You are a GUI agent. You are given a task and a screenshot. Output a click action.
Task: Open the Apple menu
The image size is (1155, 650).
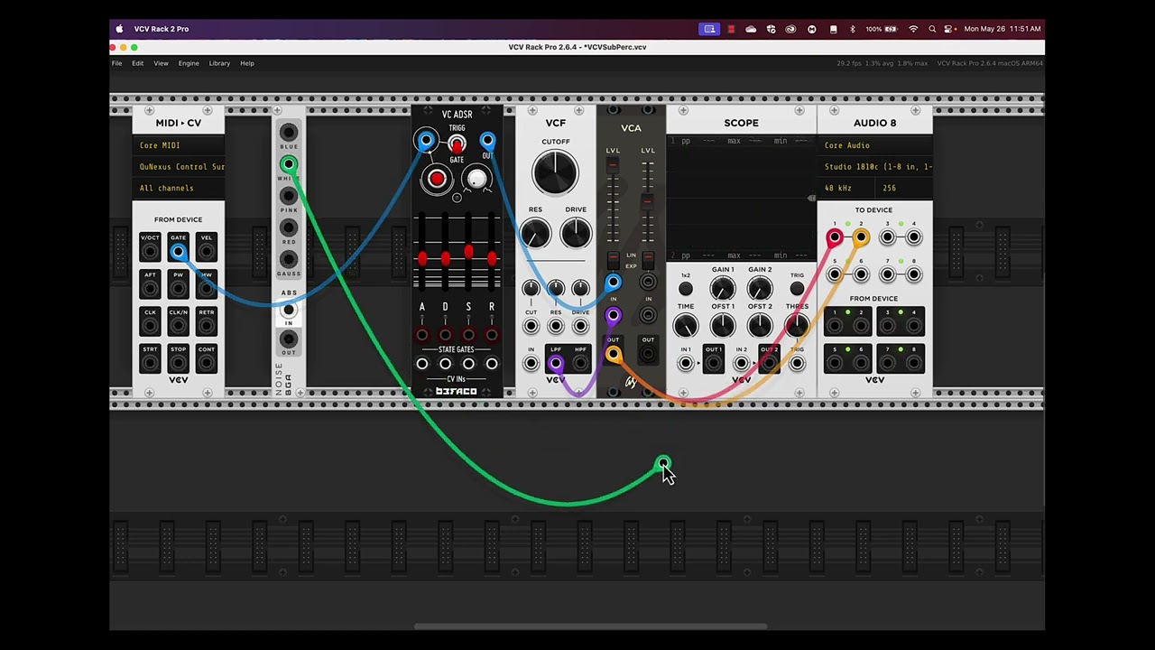point(119,29)
